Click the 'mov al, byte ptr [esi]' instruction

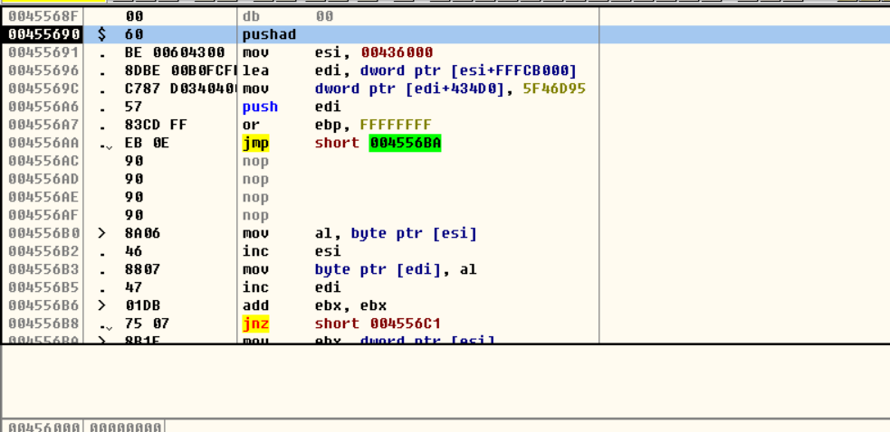359,233
